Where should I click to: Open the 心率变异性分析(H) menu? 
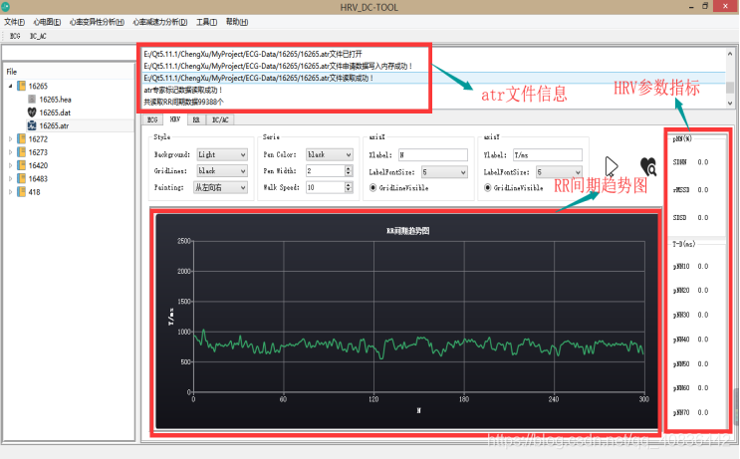[x=97, y=22]
